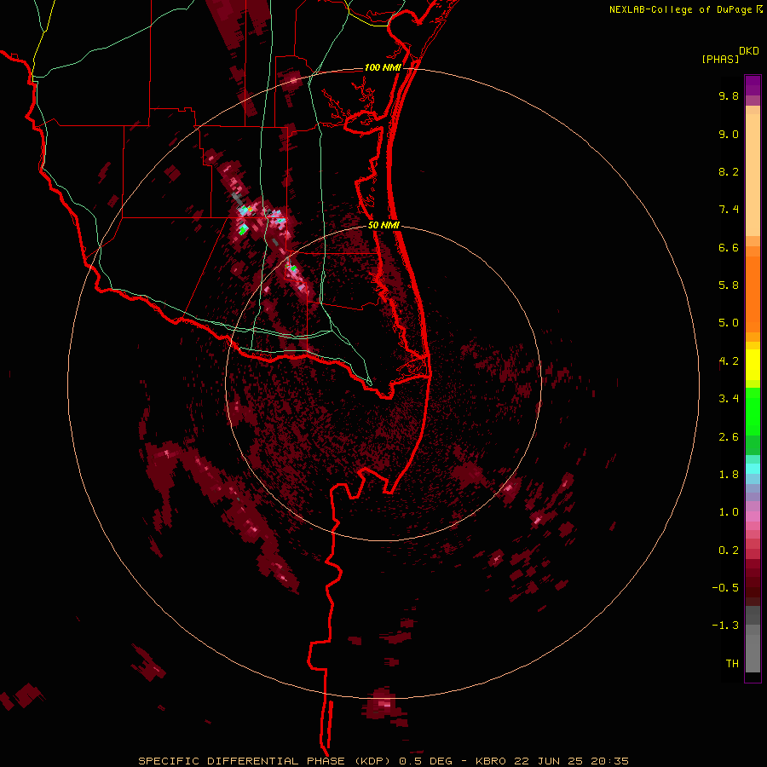Viewport: 767px width, 767px height.
Task: Select the 9.0 value on the color scale
Action: (729, 134)
